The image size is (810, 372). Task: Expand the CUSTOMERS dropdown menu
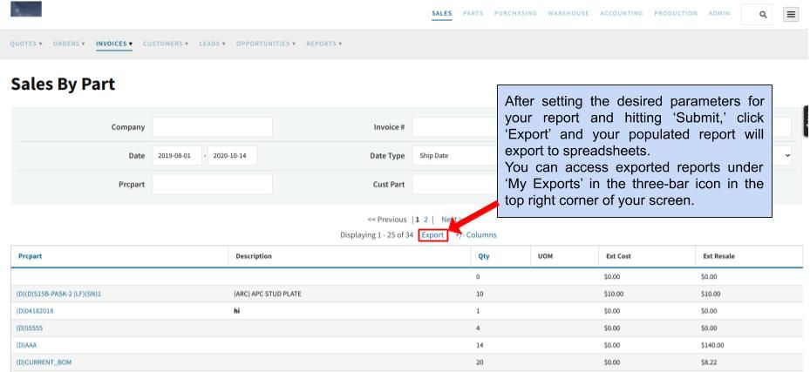point(166,44)
